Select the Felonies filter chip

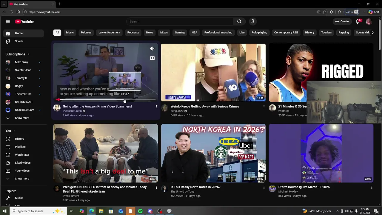[x=86, y=33]
